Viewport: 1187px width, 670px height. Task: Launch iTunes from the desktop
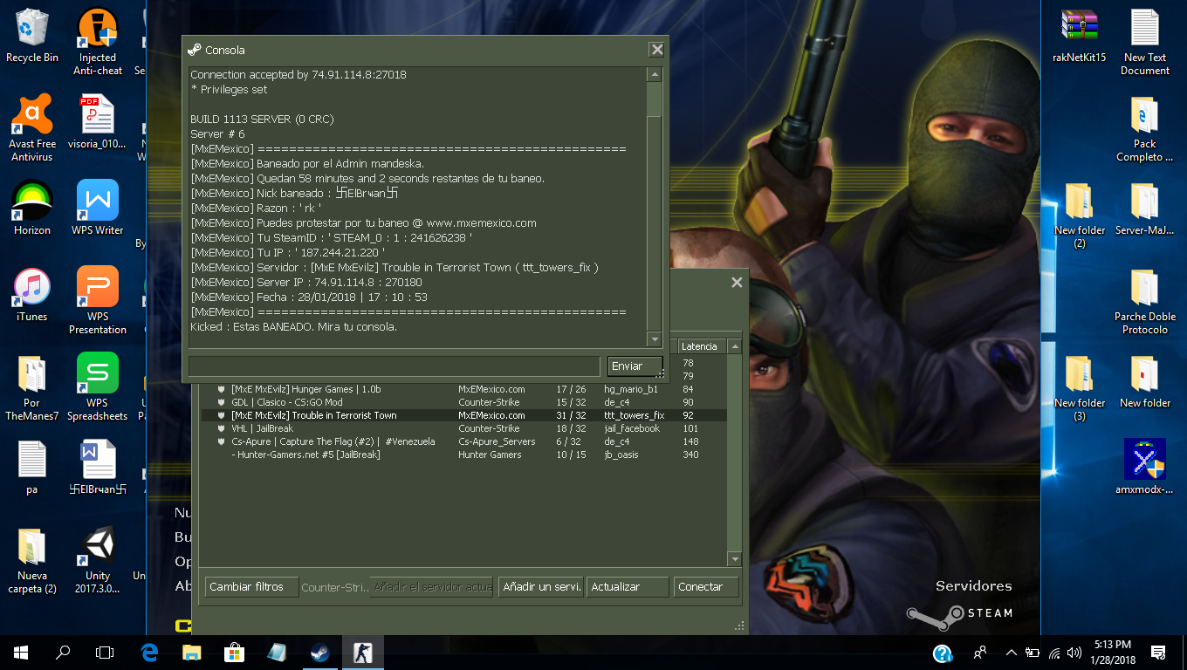pyautogui.click(x=32, y=295)
